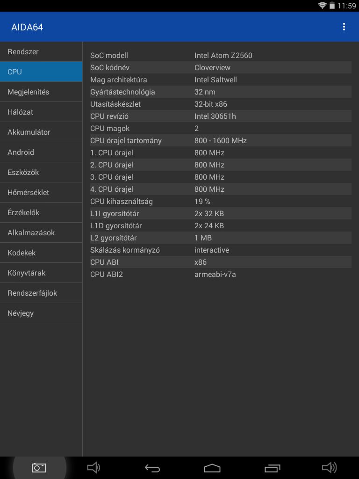Select the Gyártástechnológia label

pyautogui.click(x=122, y=92)
